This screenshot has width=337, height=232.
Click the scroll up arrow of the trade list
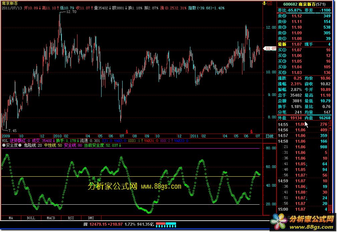pyautogui.click(x=331, y=127)
